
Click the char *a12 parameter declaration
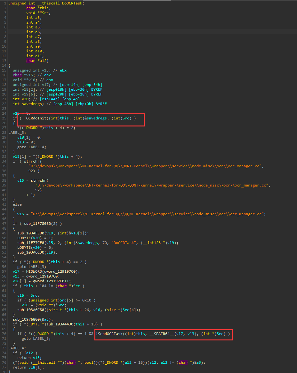click(x=35, y=61)
